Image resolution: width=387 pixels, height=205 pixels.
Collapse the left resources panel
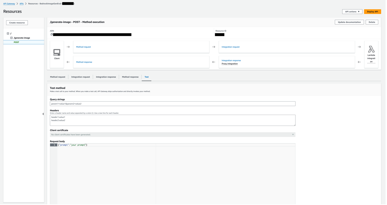[43, 114]
